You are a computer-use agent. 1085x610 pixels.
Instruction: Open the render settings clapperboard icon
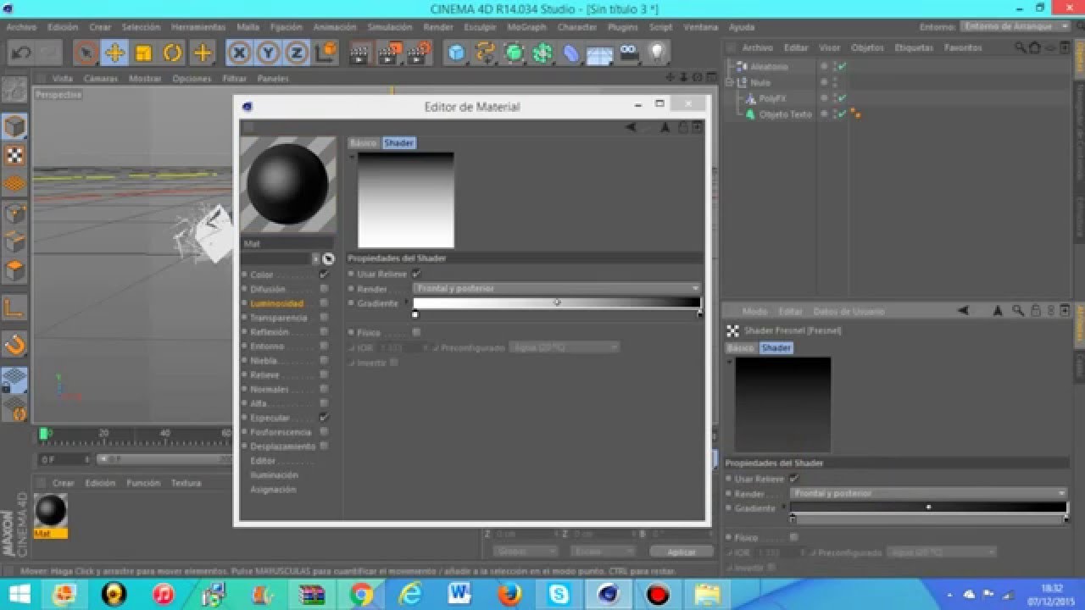point(418,53)
